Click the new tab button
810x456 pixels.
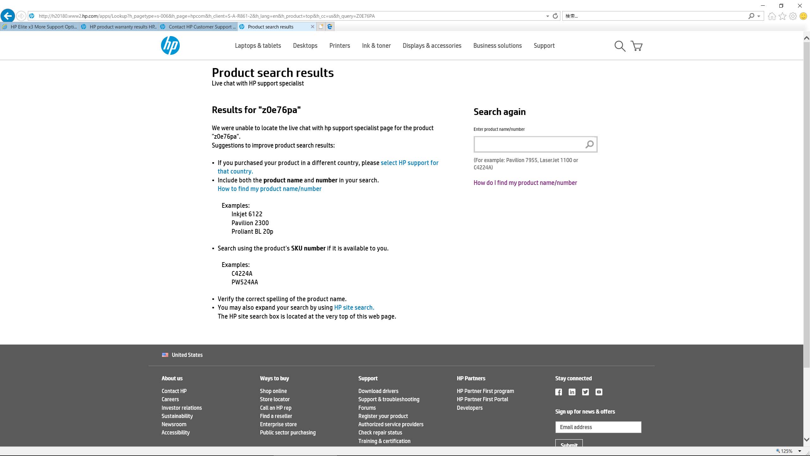coord(321,27)
